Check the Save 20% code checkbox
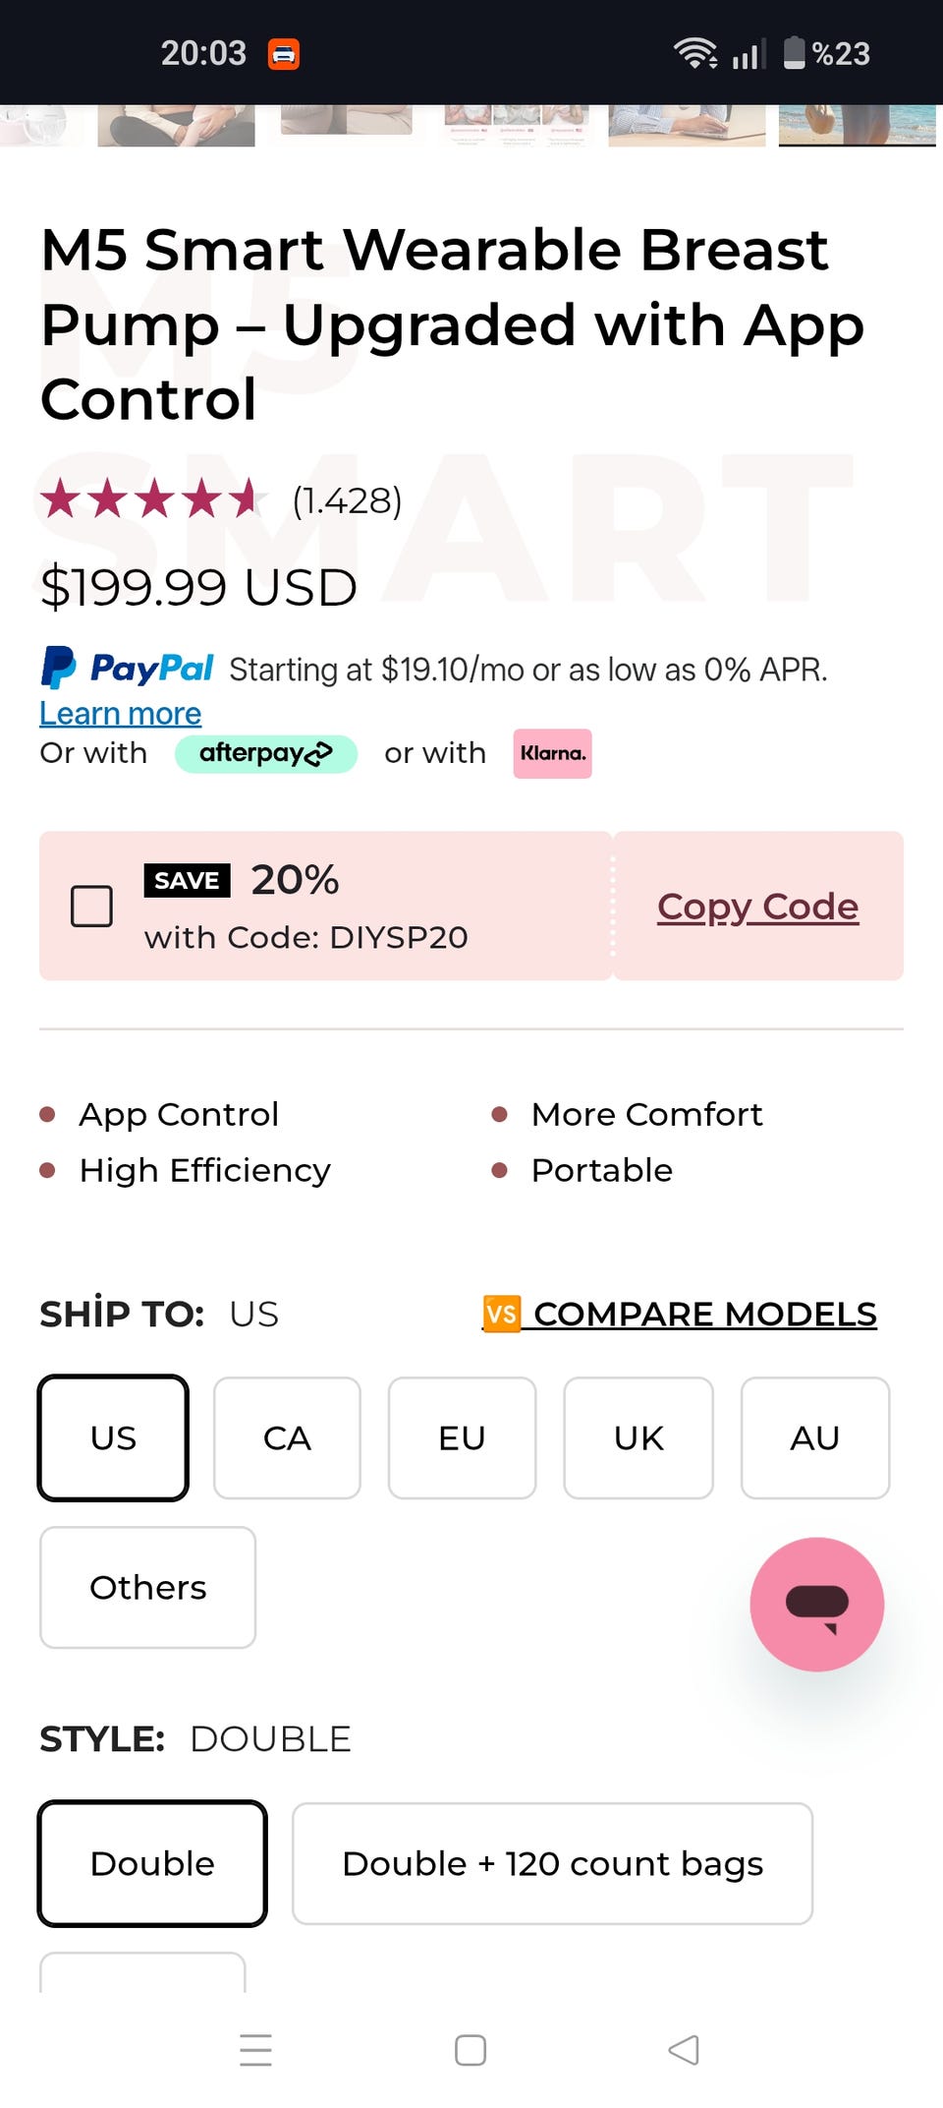Viewport: 943px width, 2108px height. coord(91,906)
